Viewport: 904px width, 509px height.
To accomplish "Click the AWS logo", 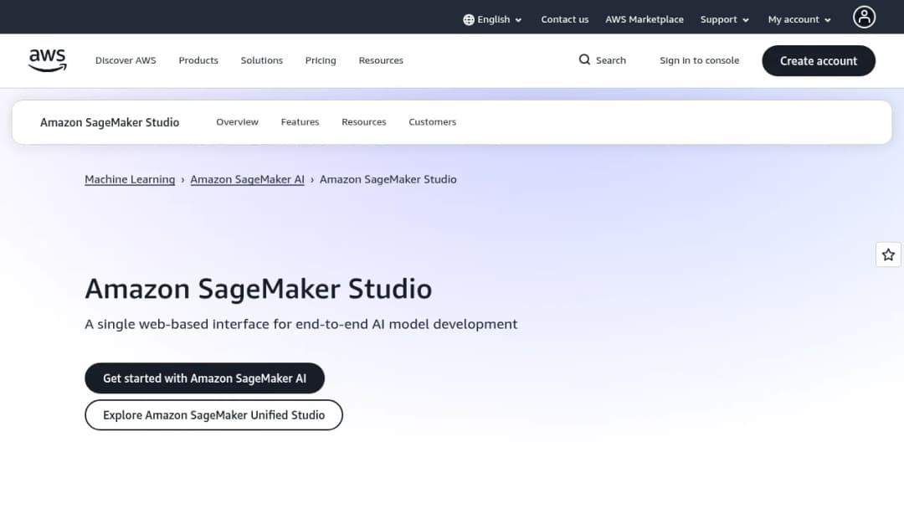I will pyautogui.click(x=47, y=60).
